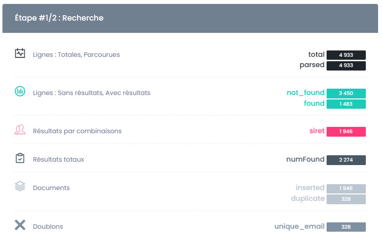The height and width of the screenshot is (240, 382).
Task: Click the X icon next to Doublons
Action: (x=20, y=225)
